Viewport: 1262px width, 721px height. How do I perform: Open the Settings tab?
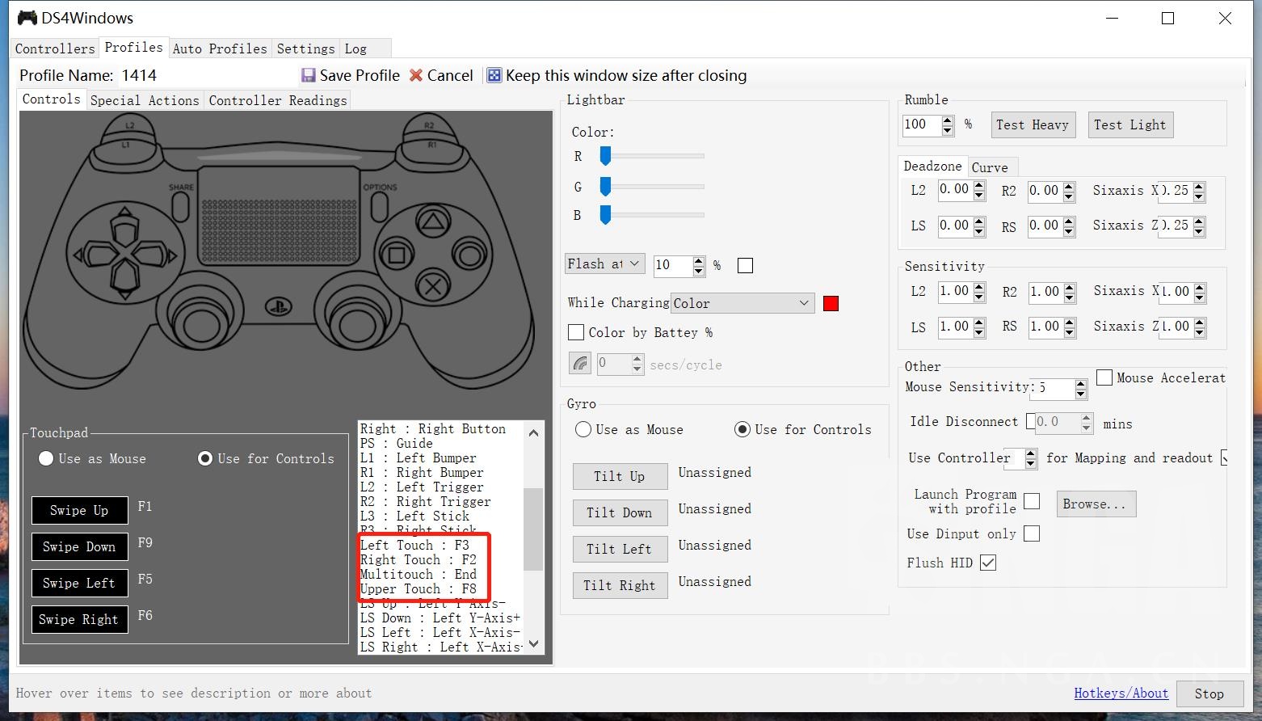(x=305, y=48)
